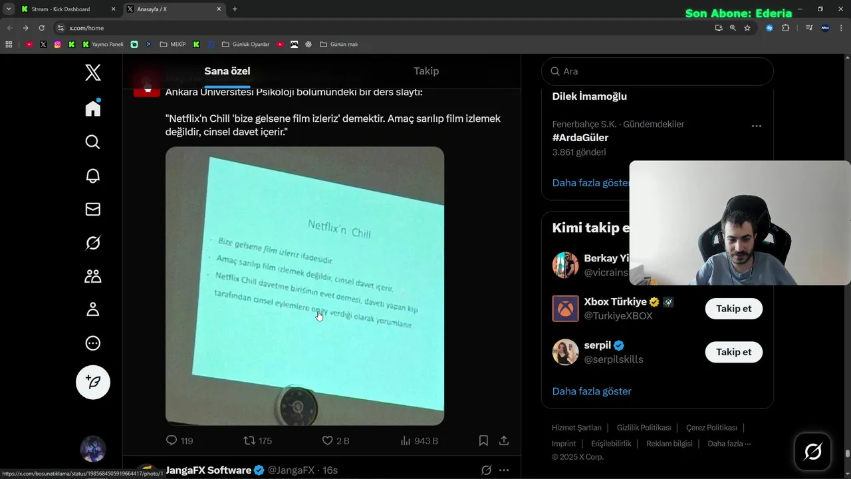851x479 pixels.
Task: Open options for #ArdaGüler trend
Action: click(x=756, y=126)
